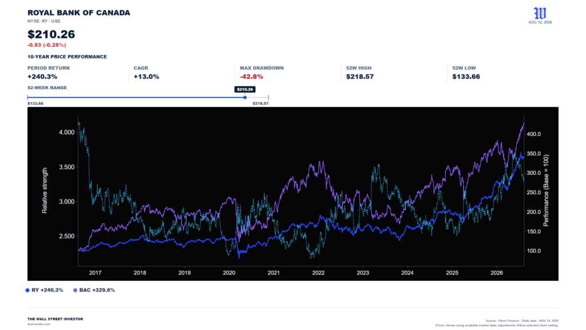The image size is (586, 330).
Task: Click the 150.0 right axis tick
Action: (534, 231)
